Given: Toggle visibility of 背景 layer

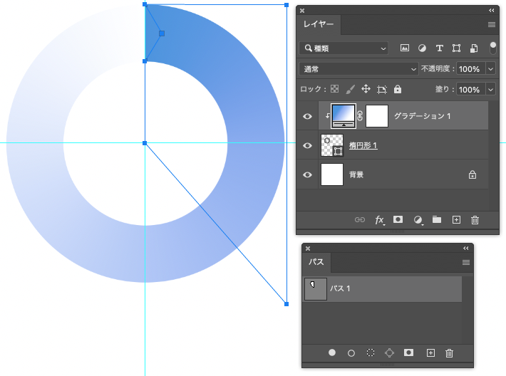Looking at the screenshot, I should (x=307, y=174).
